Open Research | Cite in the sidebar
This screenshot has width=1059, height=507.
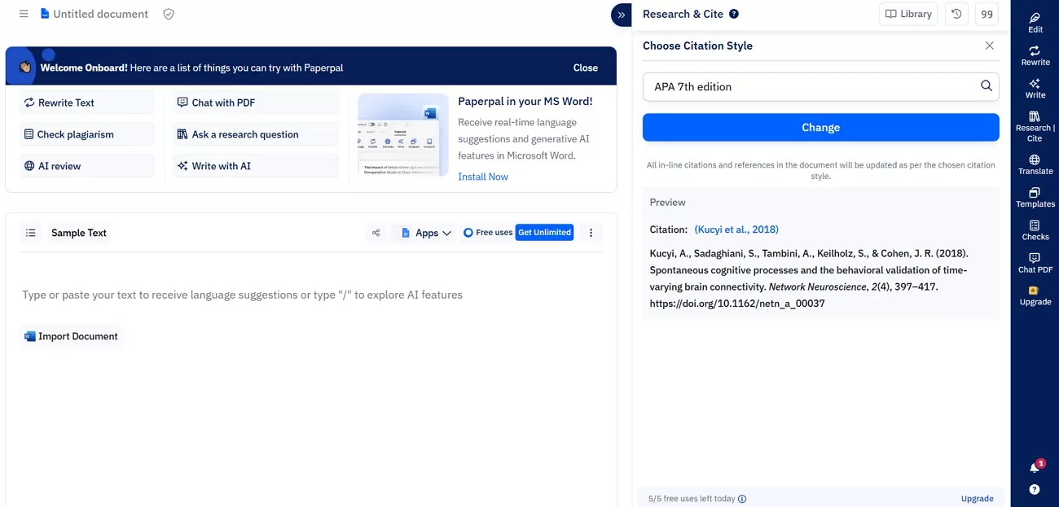pos(1035,127)
